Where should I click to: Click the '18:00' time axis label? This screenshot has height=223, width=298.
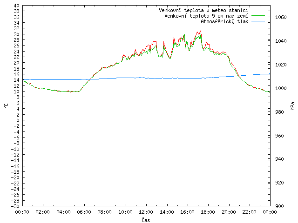[x=208, y=212]
